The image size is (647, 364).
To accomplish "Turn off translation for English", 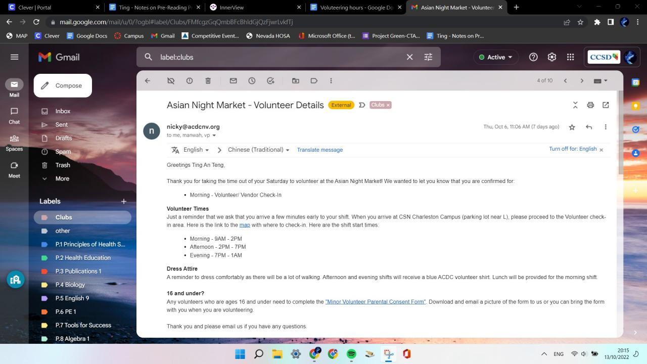I will click(x=573, y=149).
